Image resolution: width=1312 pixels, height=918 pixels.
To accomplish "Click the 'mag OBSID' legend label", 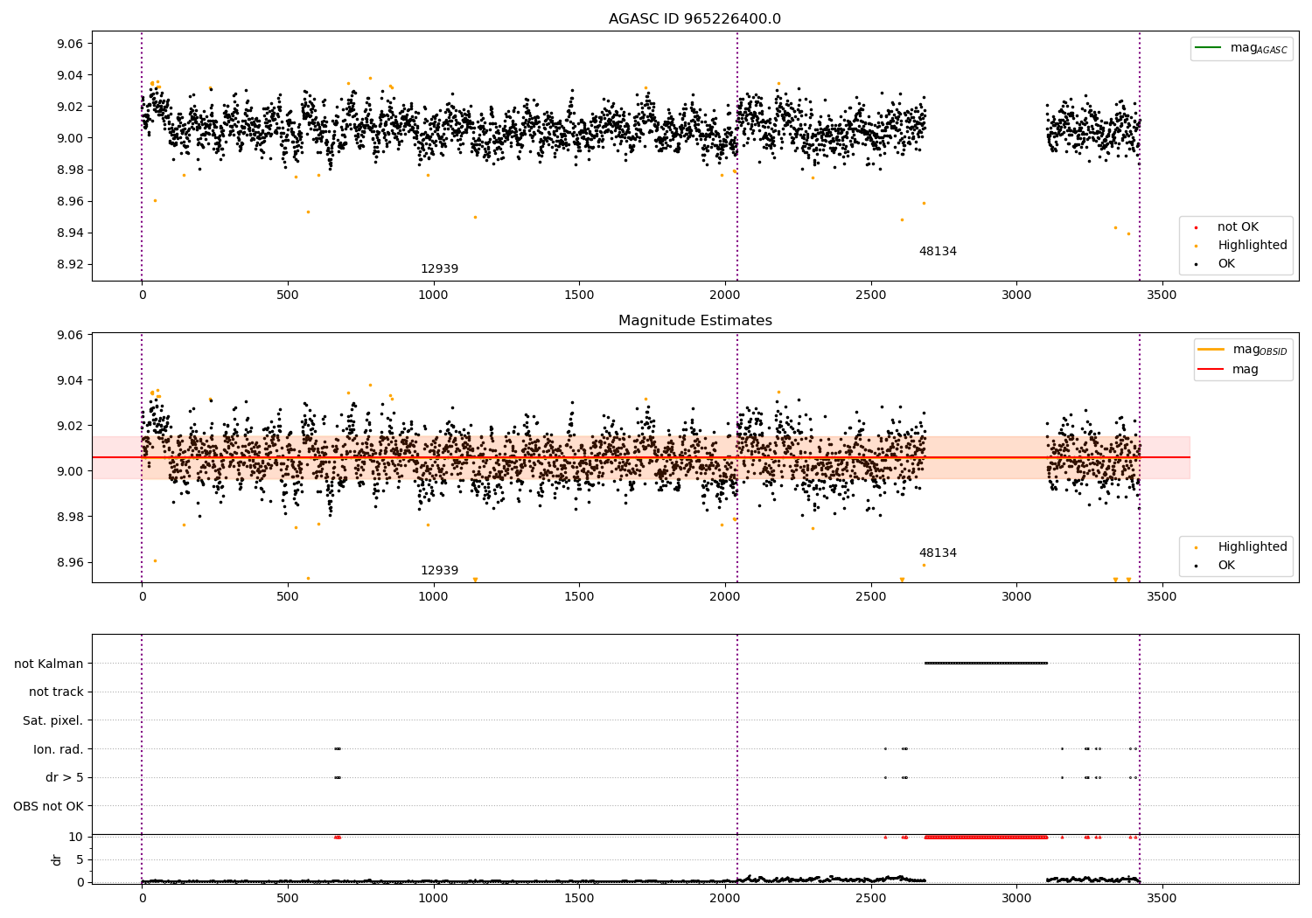I will tap(1260, 350).
